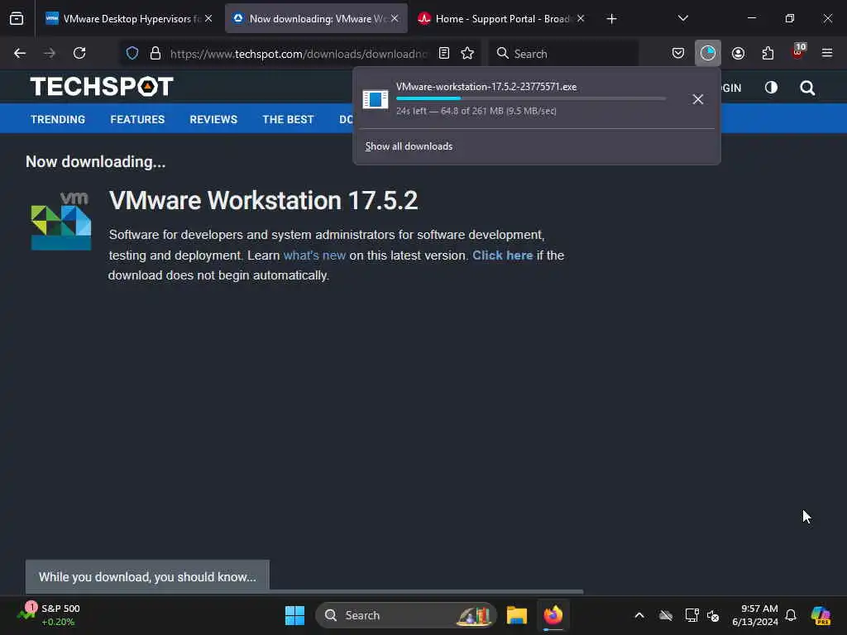Show all downloads
Viewport: 847px width, 635px height.
(409, 146)
